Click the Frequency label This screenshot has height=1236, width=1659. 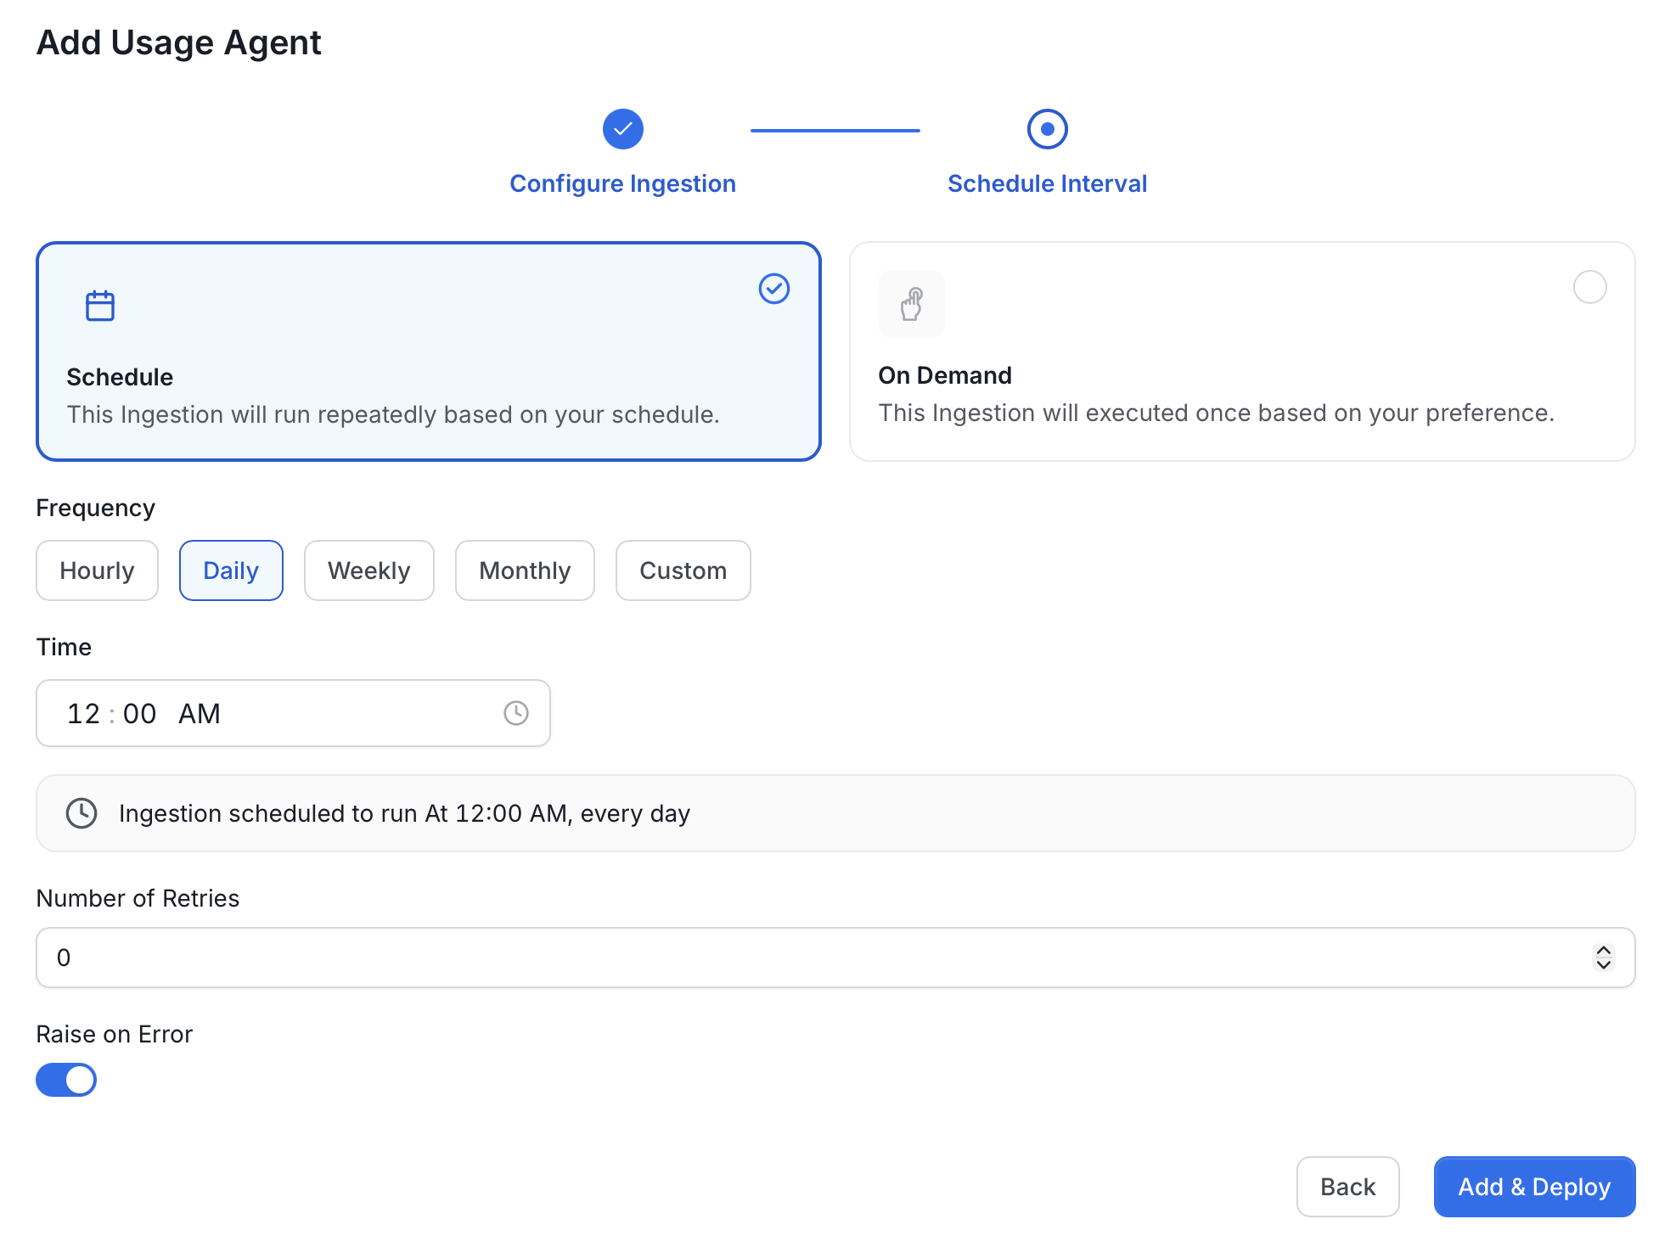click(x=96, y=508)
